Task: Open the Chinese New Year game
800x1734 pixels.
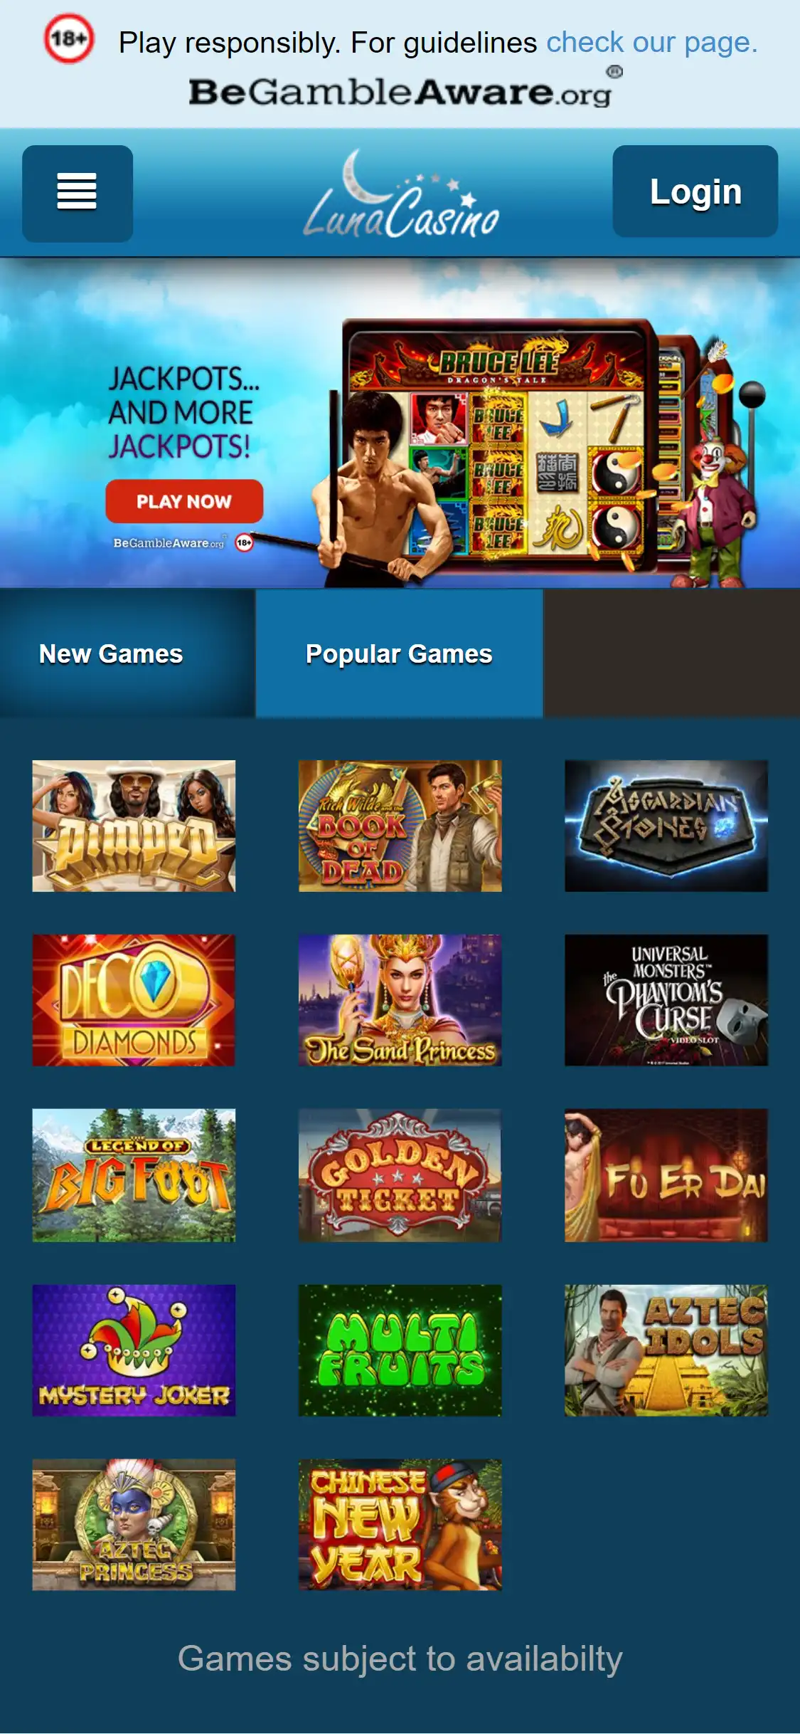Action: coord(400,1525)
